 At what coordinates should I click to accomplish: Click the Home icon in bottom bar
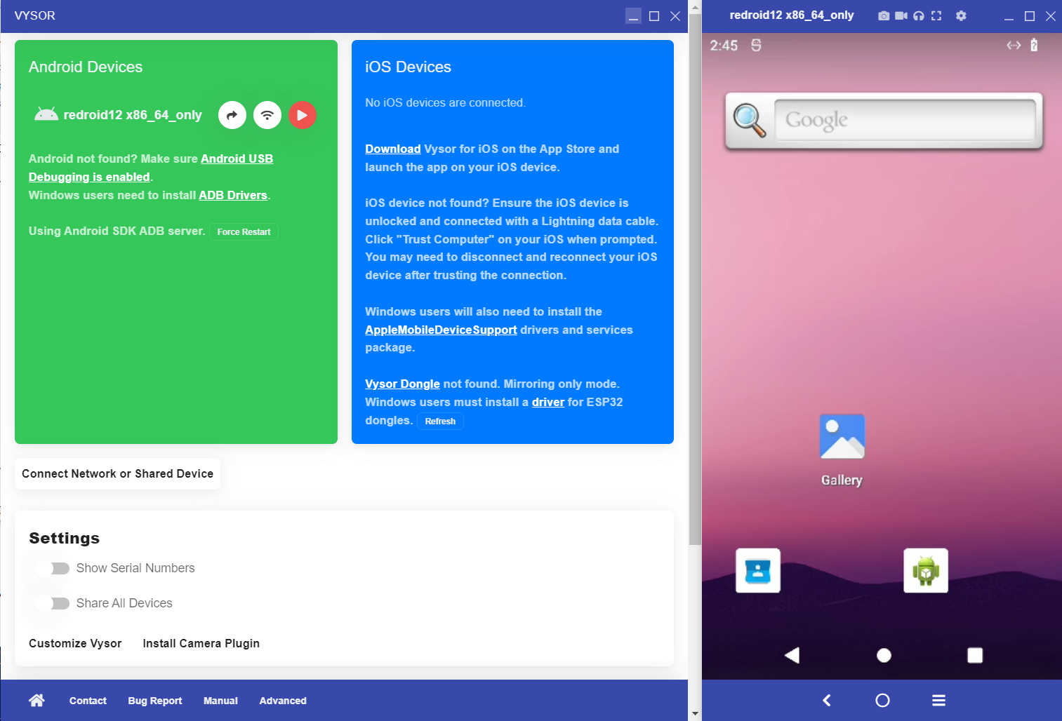coord(36,700)
